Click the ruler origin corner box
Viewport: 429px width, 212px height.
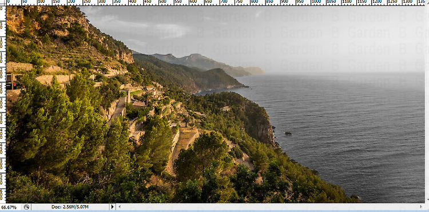click(3, 3)
